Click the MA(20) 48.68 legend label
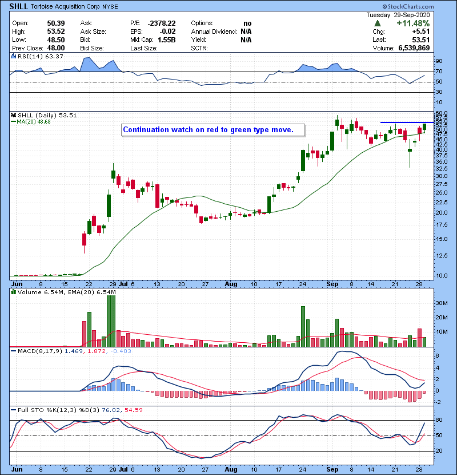This screenshot has height=475, width=457. point(34,122)
